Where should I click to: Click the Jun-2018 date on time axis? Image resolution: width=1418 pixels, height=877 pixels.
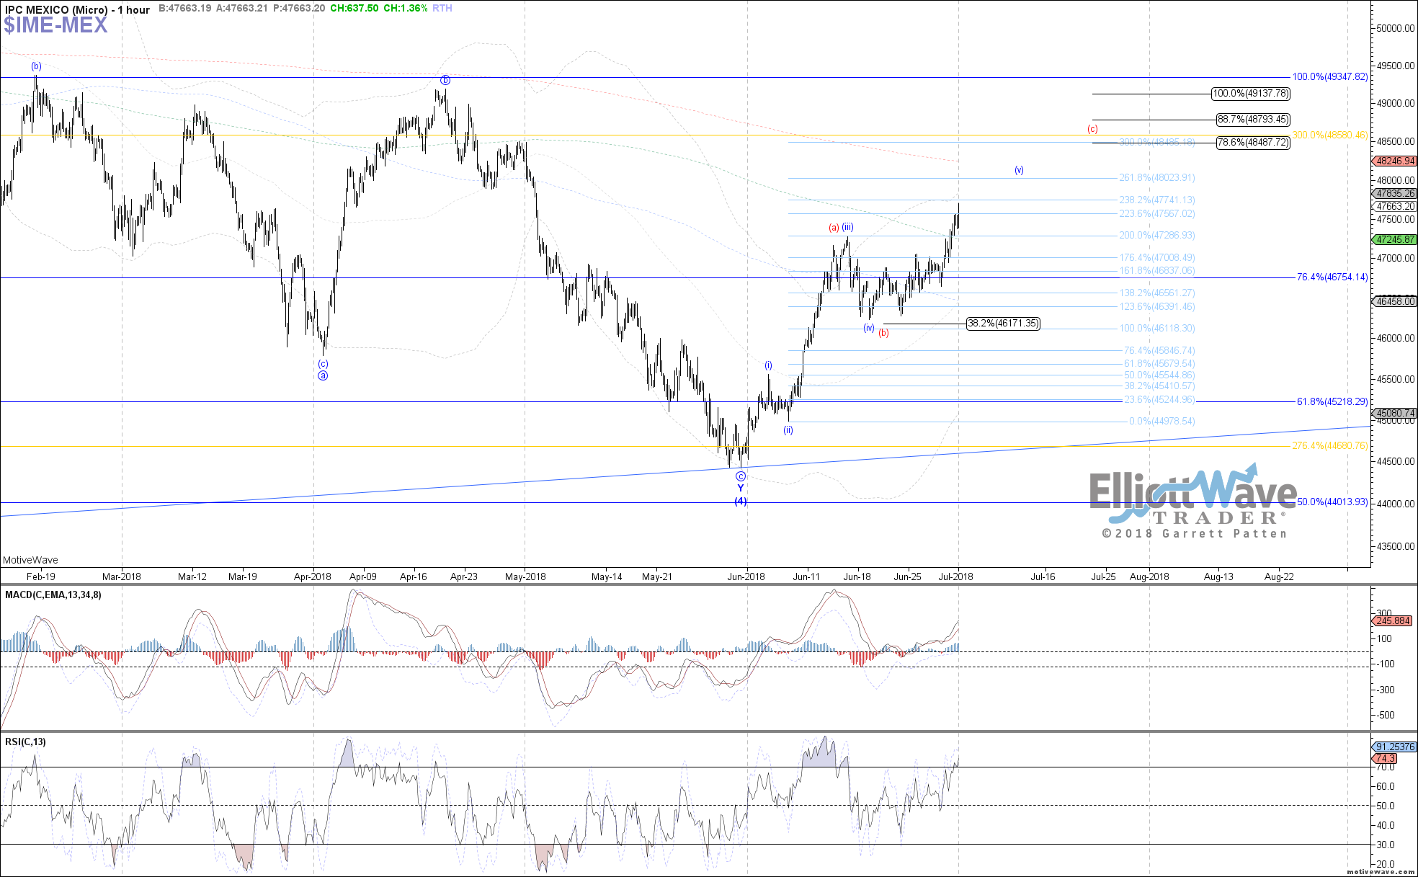(x=746, y=576)
